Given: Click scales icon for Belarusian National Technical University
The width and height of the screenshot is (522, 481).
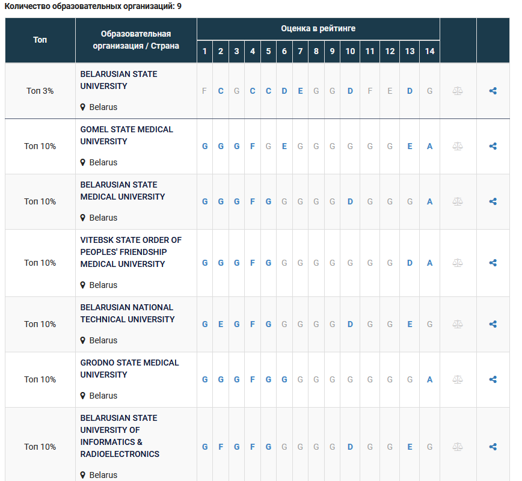Looking at the screenshot, I should click(458, 324).
